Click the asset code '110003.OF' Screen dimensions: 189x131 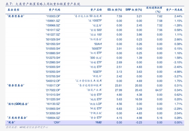53,16
